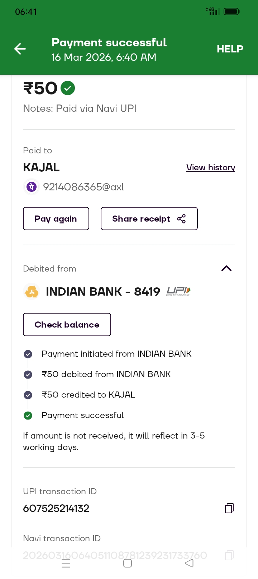The image size is (258, 579).
Task: Collapse the Debited from section chevron
Action: pyautogui.click(x=226, y=269)
